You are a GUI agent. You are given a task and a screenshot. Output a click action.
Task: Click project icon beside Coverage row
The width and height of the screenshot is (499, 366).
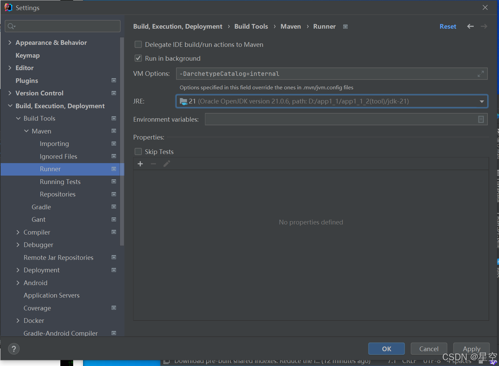pos(114,308)
